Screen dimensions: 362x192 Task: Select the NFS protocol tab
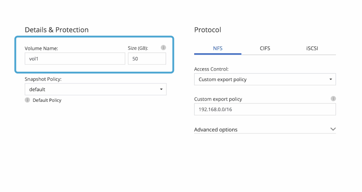(218, 48)
